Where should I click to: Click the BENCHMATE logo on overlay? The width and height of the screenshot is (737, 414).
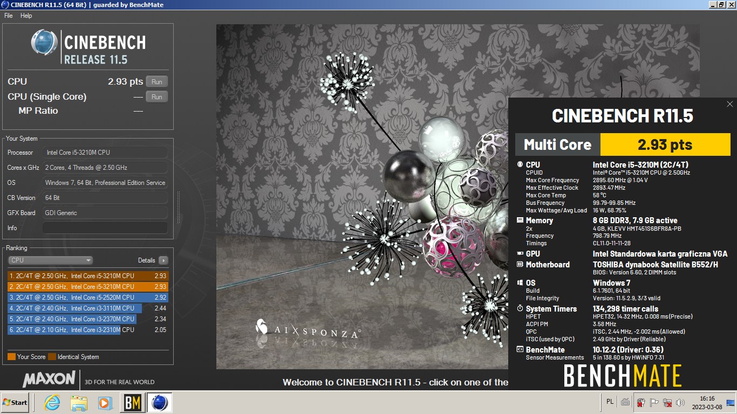click(623, 376)
